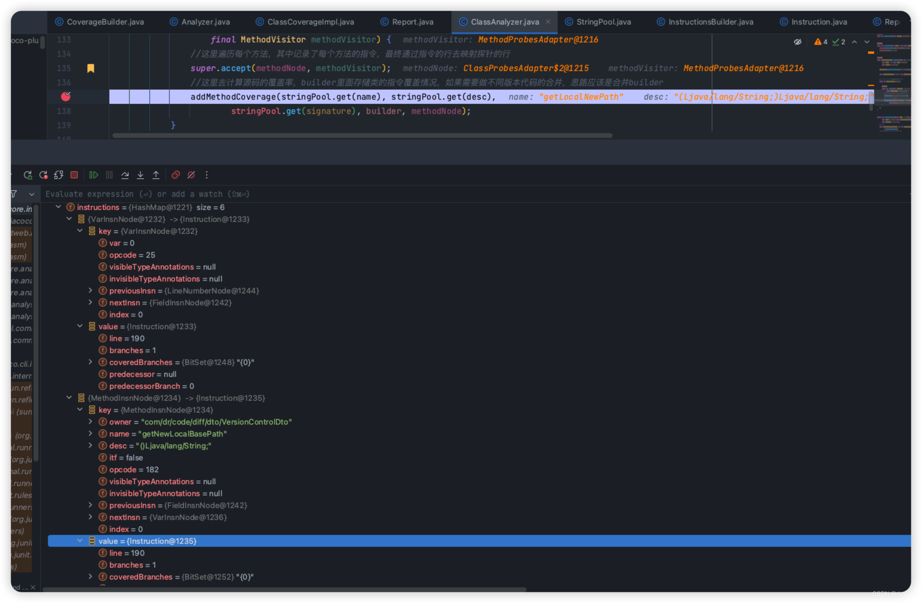Step into the method

(x=140, y=175)
